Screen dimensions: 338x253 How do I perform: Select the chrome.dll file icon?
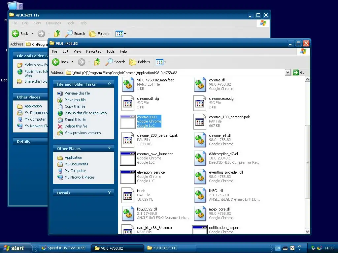(x=200, y=85)
